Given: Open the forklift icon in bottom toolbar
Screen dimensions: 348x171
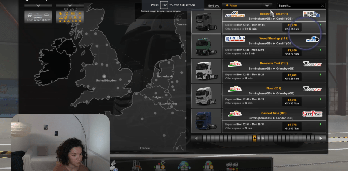Looking at the screenshot, I should 137,166.
